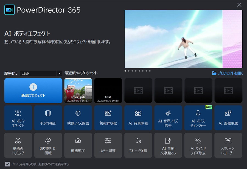Open the color_pdr recent project thumbnail
This screenshot has height=169, width=247.
[x=78, y=91]
